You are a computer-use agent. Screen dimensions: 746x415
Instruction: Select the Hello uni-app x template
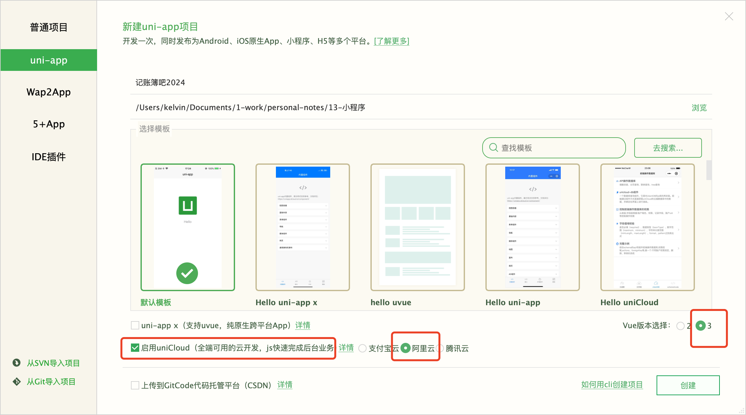[302, 227]
